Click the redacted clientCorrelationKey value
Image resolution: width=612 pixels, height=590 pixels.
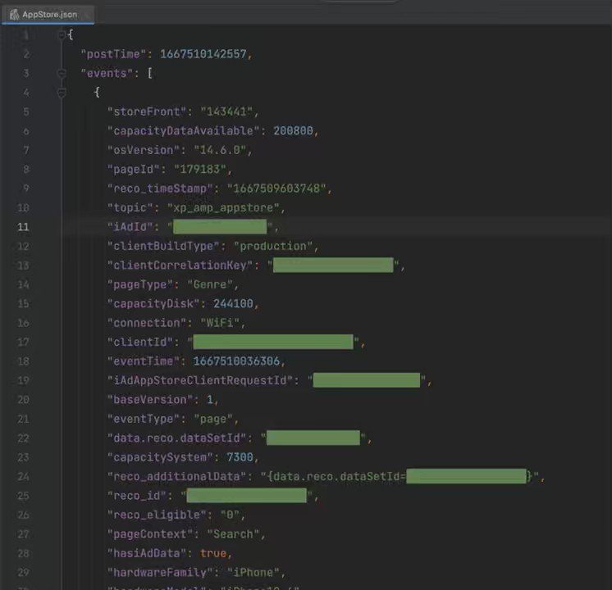click(x=333, y=265)
